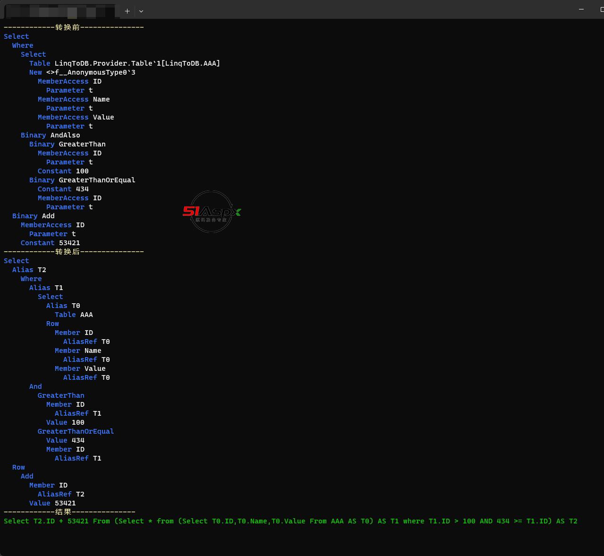Click the 'Constant 434' line
Viewport: 604px width, 556px height.
pos(63,189)
